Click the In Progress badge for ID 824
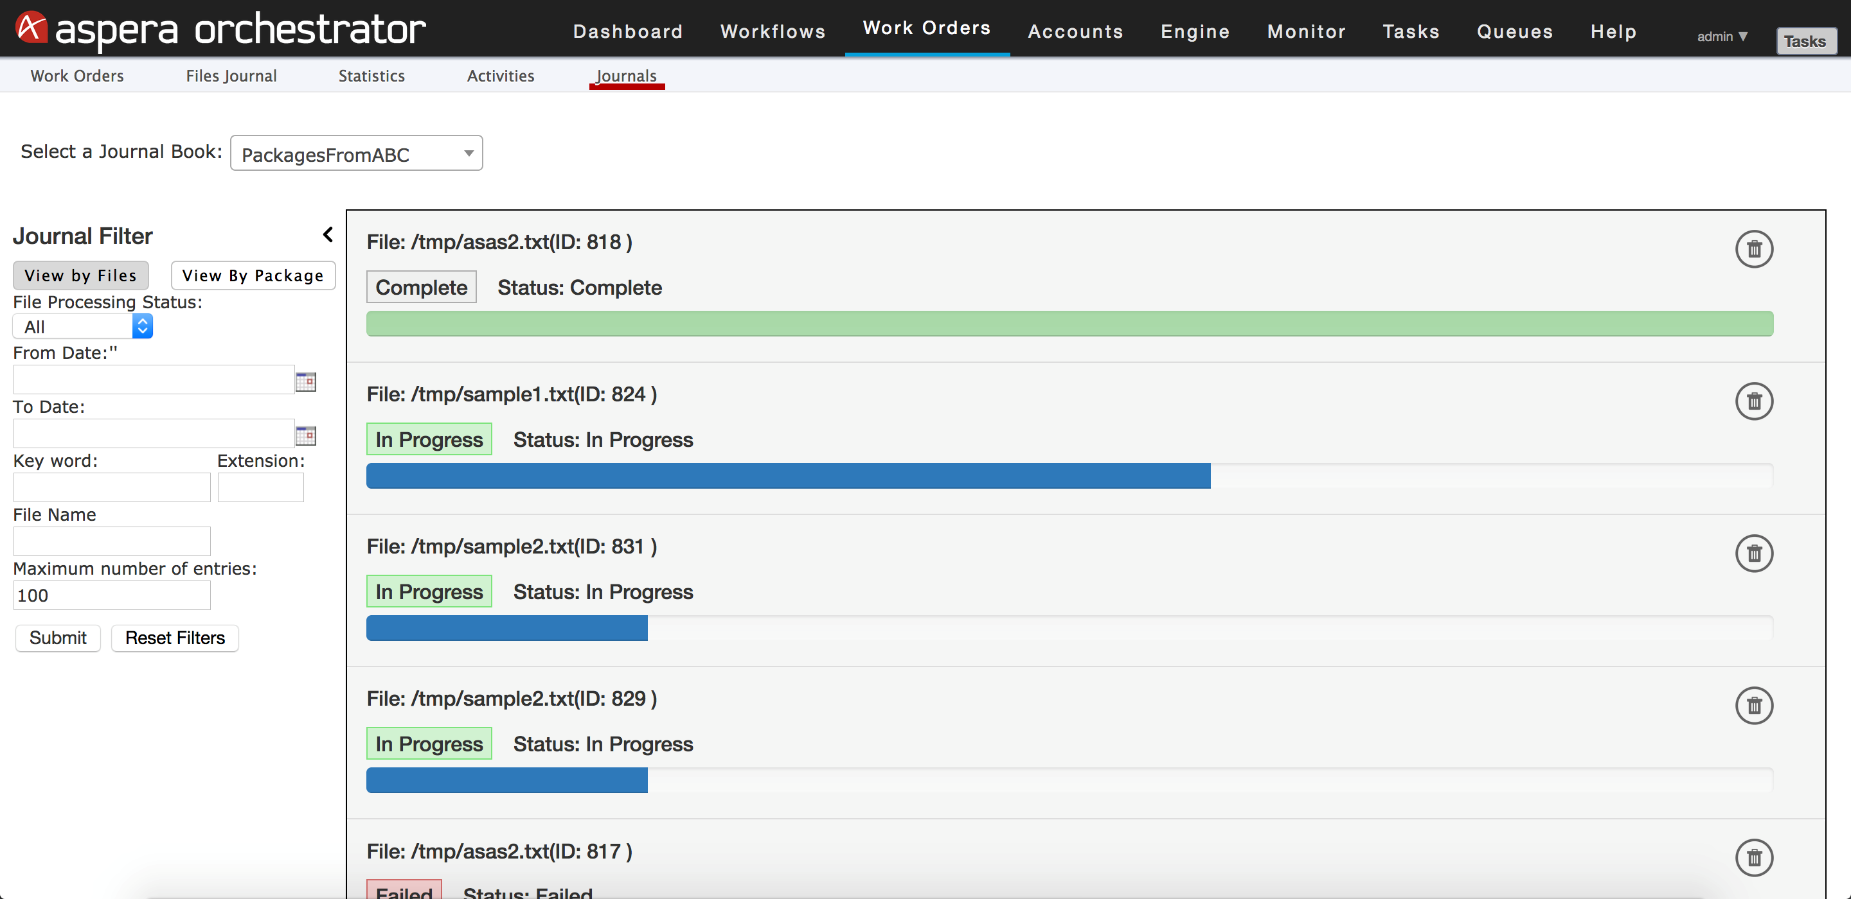The image size is (1851, 899). [x=429, y=439]
